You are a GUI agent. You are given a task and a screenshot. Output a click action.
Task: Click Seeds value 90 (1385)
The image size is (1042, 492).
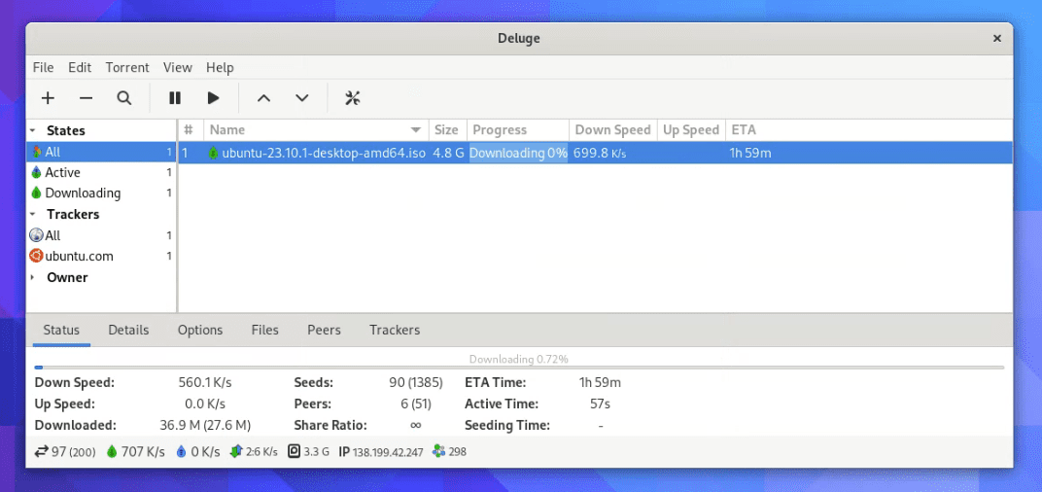click(x=415, y=382)
